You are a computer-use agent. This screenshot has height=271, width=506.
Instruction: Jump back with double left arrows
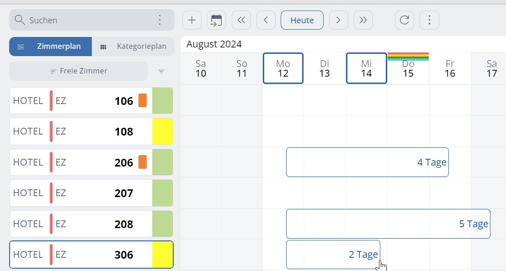pyautogui.click(x=241, y=20)
